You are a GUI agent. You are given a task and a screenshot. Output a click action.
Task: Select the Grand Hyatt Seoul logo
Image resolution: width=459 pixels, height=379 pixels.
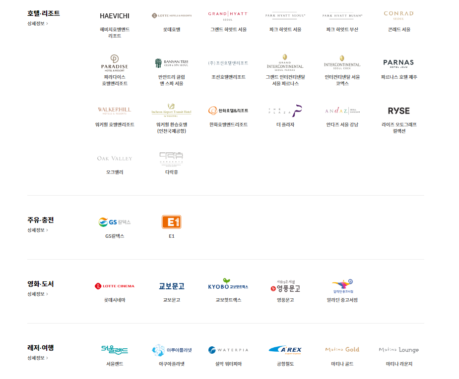point(228,16)
